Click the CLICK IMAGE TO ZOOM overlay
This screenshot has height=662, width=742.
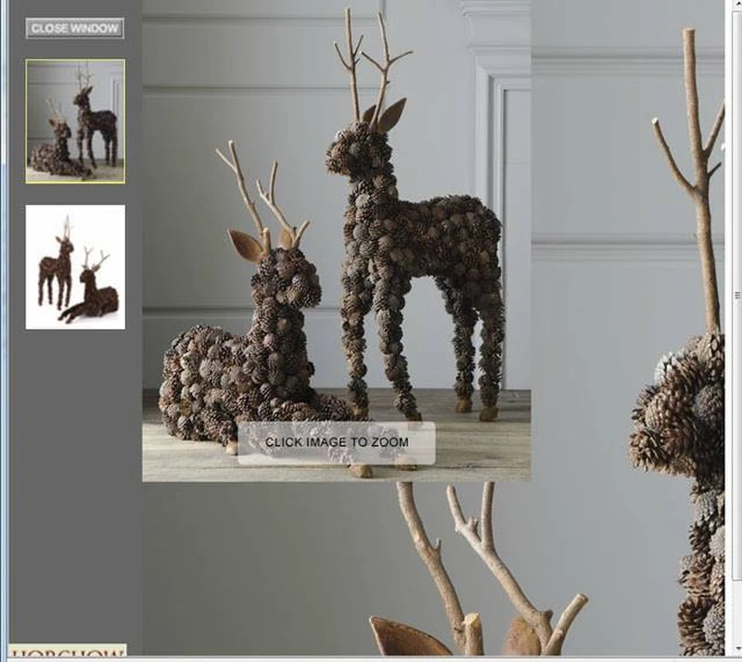coord(337,442)
